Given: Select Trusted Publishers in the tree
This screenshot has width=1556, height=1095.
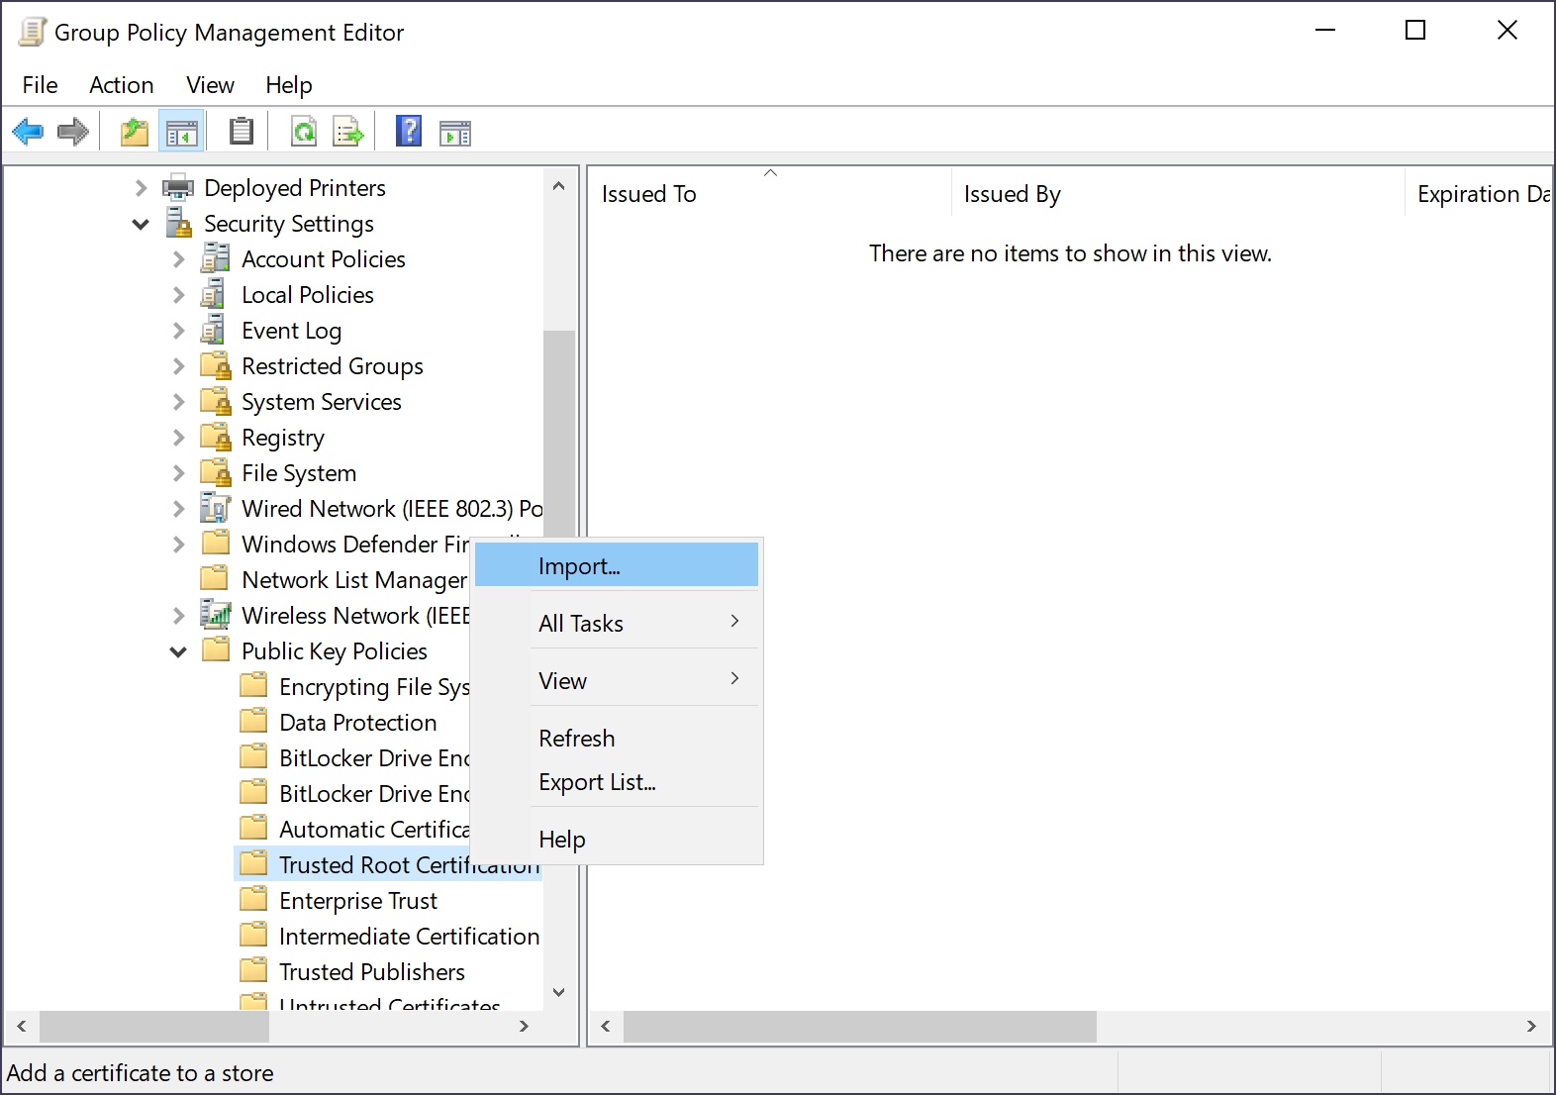Looking at the screenshot, I should 371,972.
